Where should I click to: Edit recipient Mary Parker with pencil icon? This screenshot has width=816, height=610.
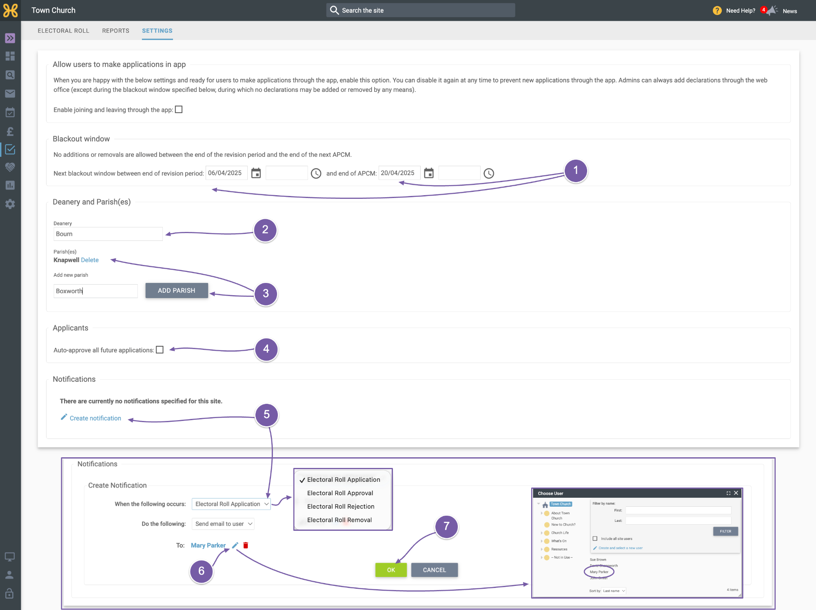[235, 545]
